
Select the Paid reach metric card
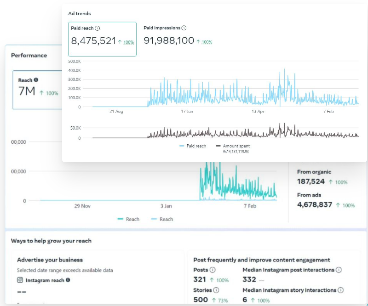[102, 39]
